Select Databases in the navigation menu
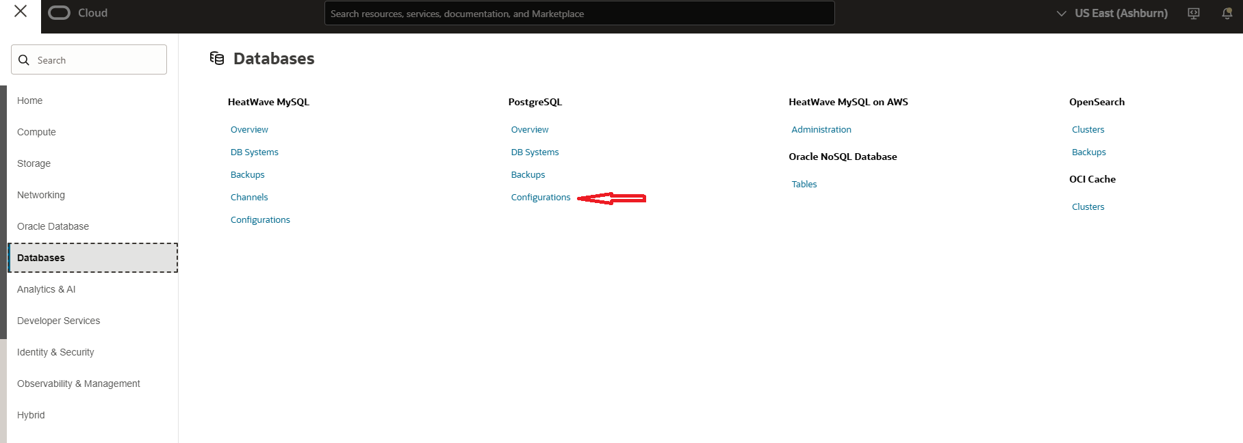Viewport: 1243px width, 443px height. coord(93,258)
